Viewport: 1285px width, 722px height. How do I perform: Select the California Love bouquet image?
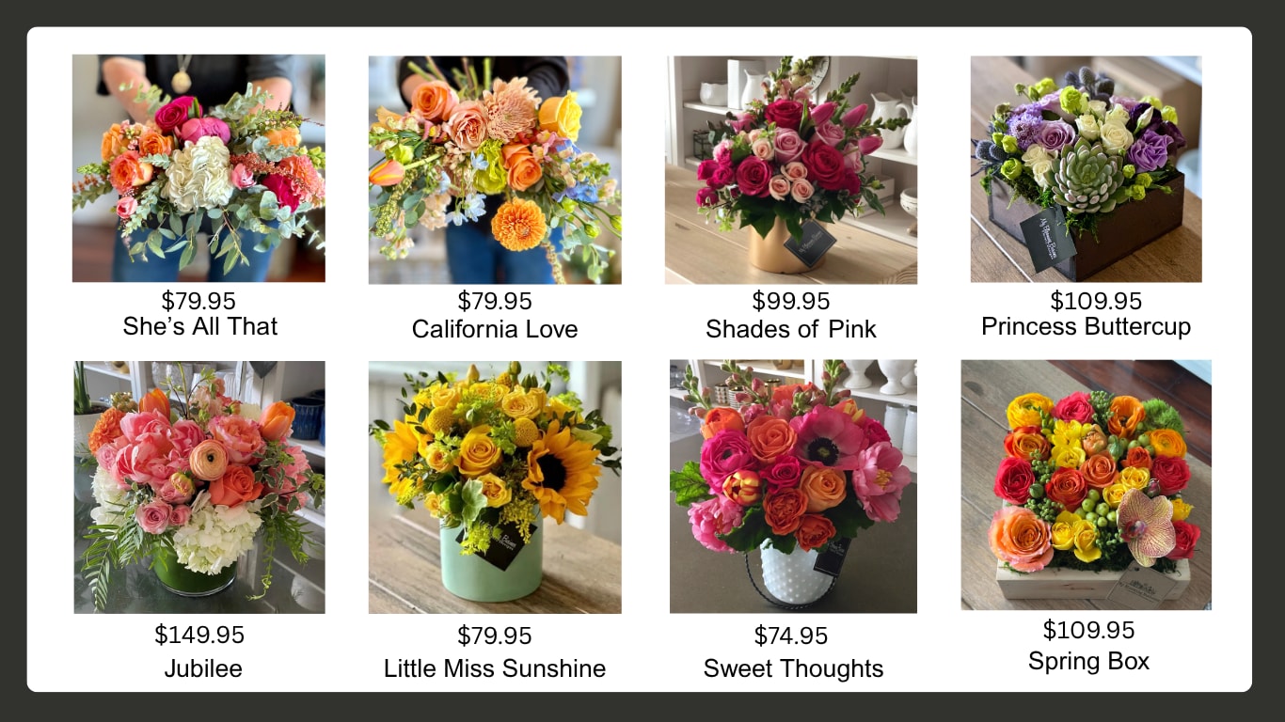(495, 170)
